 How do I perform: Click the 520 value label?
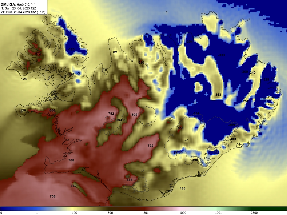pos(71,74)
